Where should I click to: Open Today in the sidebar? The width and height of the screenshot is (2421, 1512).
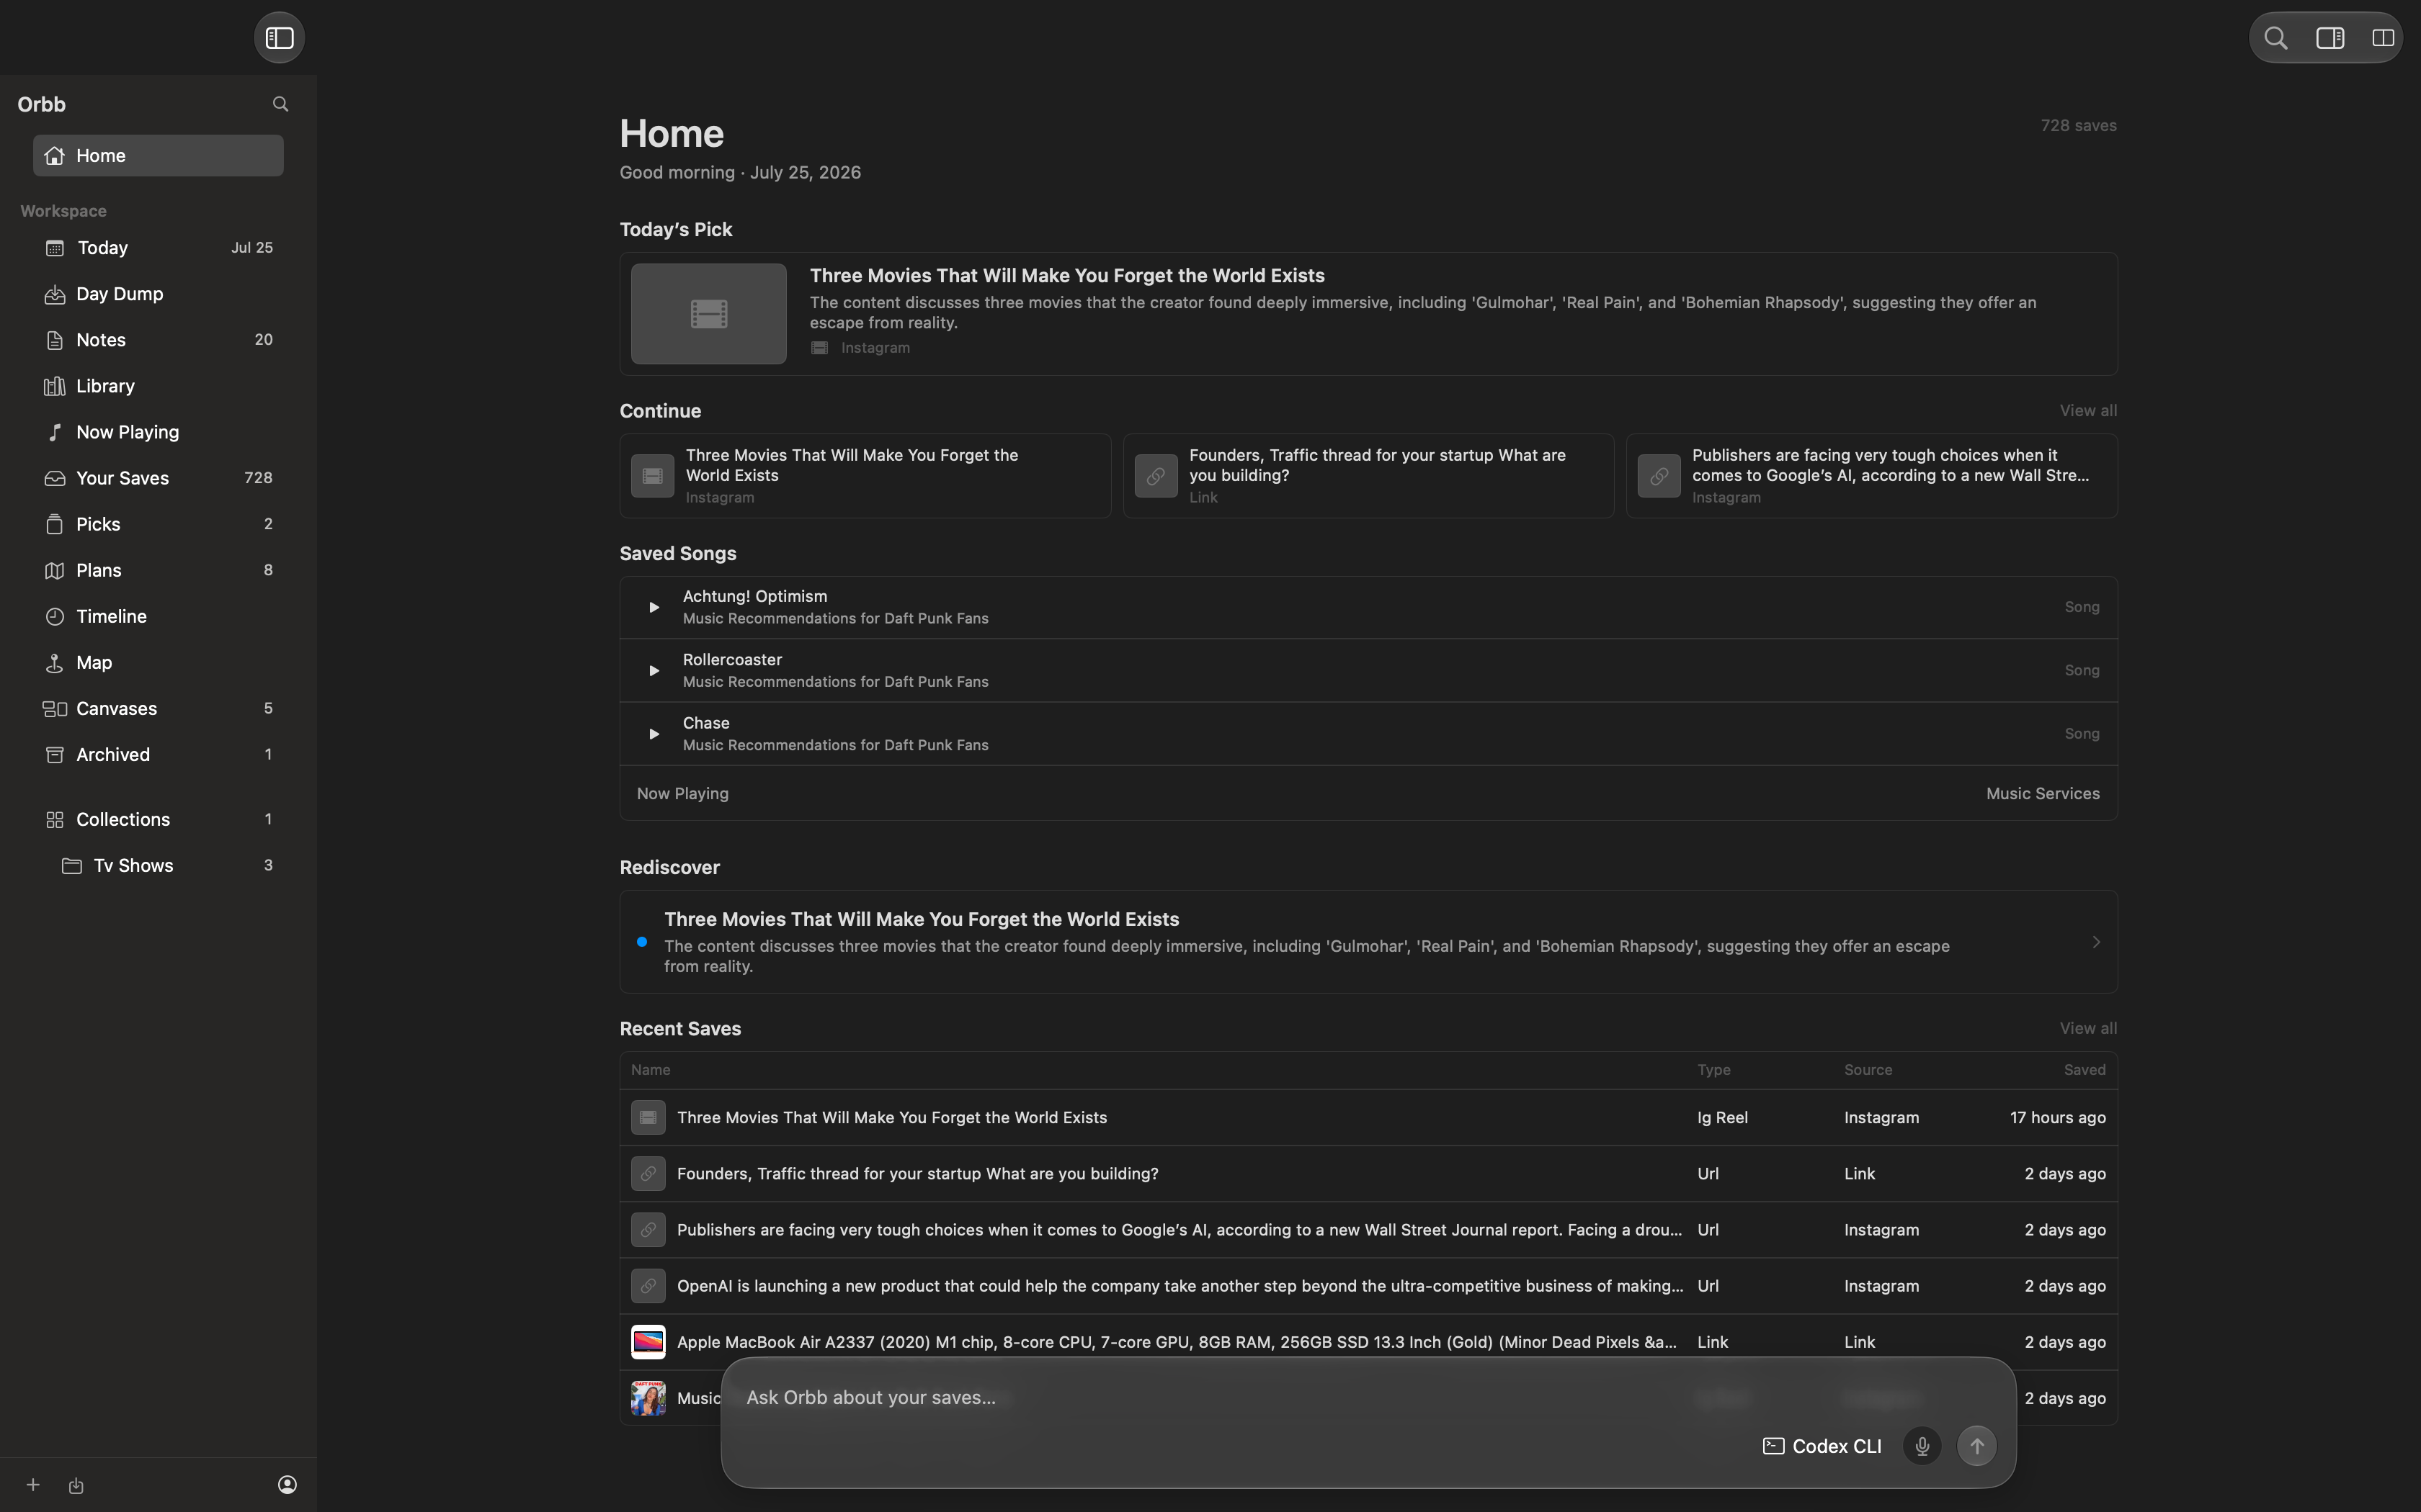(158, 248)
